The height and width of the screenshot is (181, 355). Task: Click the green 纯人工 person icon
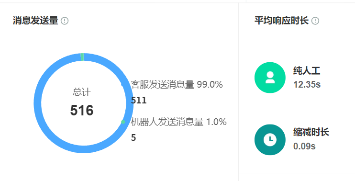click(x=270, y=78)
